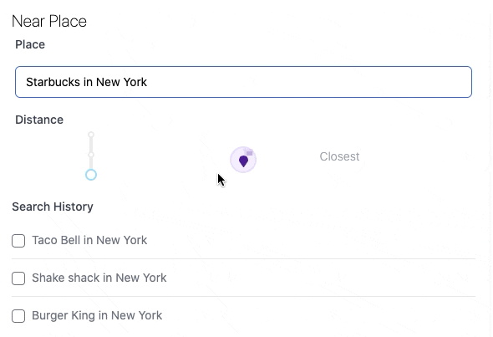Check the Burger King in New York checkbox
The height and width of the screenshot is (337, 493).
(x=18, y=316)
